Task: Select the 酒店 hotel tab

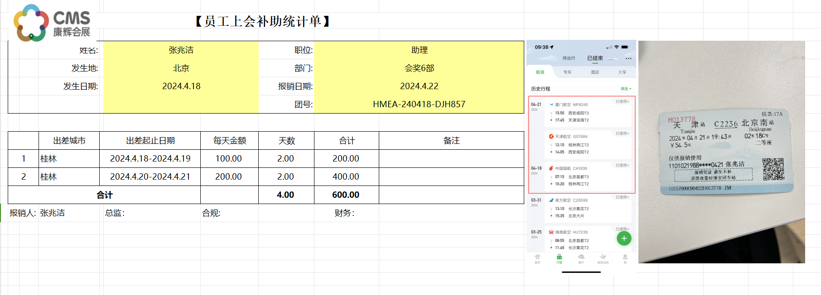Action: click(x=594, y=72)
